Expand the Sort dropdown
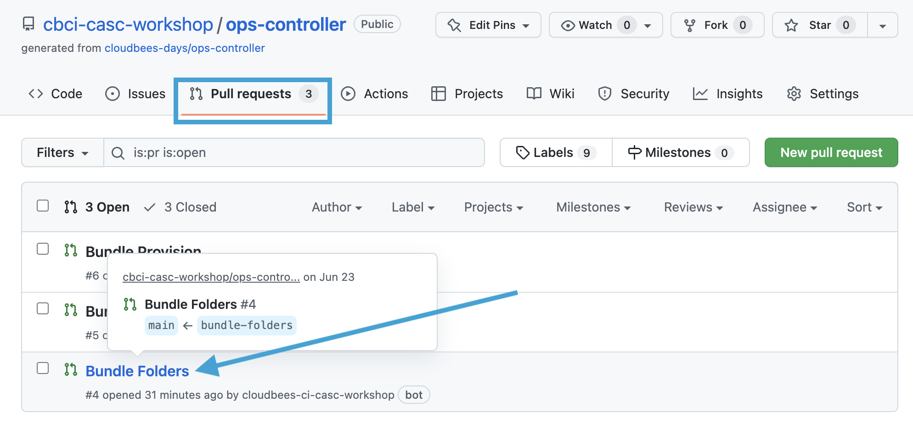 (x=864, y=207)
